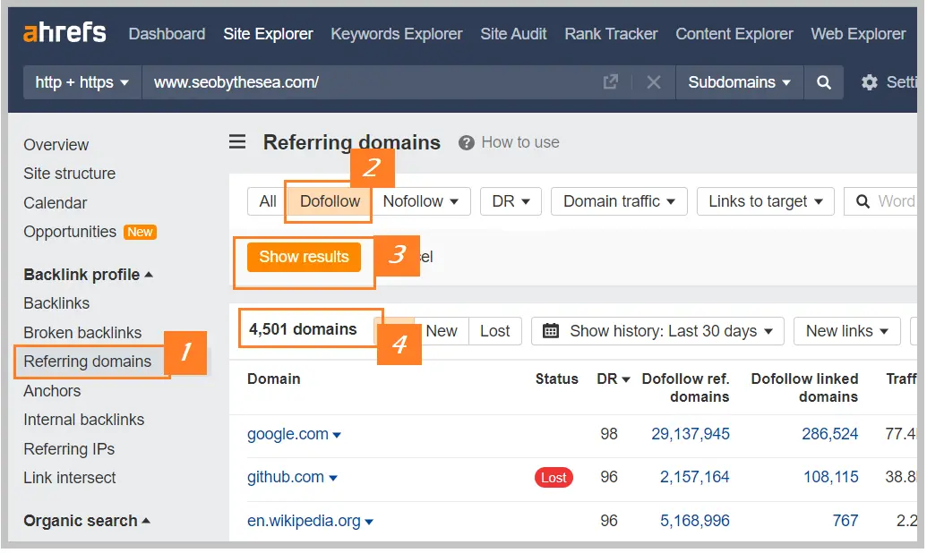This screenshot has width=927, height=553.
Task: Open Site Audit
Action: tap(513, 34)
